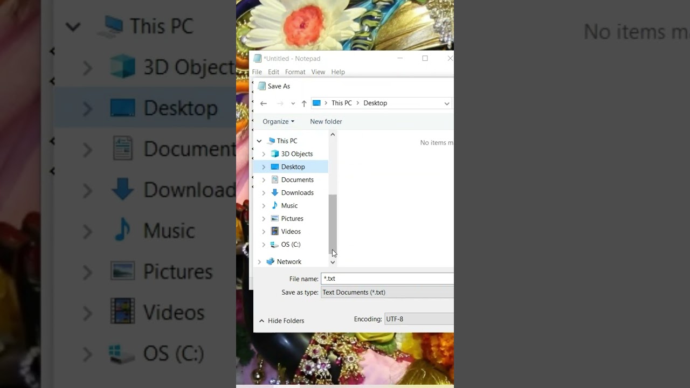Click the New folder button
The image size is (690, 388).
(x=326, y=122)
